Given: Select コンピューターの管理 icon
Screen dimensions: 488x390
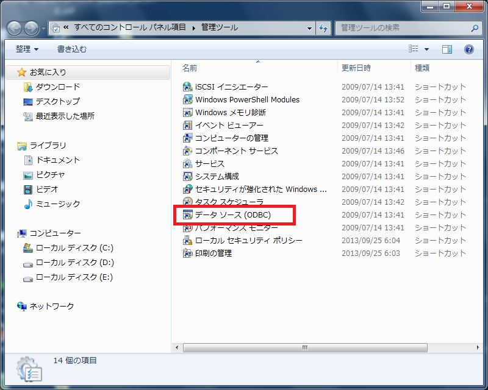Looking at the screenshot, I should click(x=187, y=138).
